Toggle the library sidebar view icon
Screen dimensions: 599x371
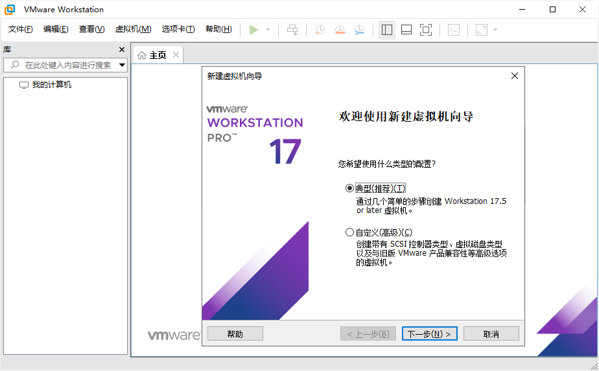point(387,30)
